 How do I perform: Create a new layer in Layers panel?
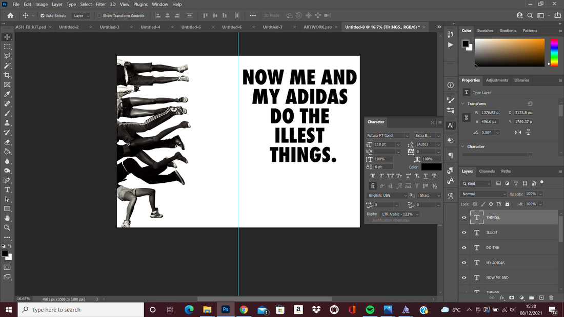541,298
